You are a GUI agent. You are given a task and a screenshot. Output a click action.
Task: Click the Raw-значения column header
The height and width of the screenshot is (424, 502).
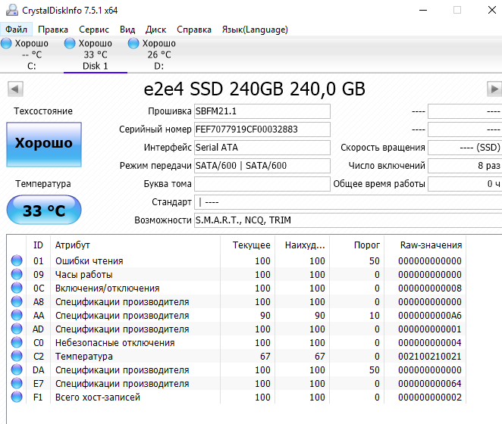click(425, 245)
